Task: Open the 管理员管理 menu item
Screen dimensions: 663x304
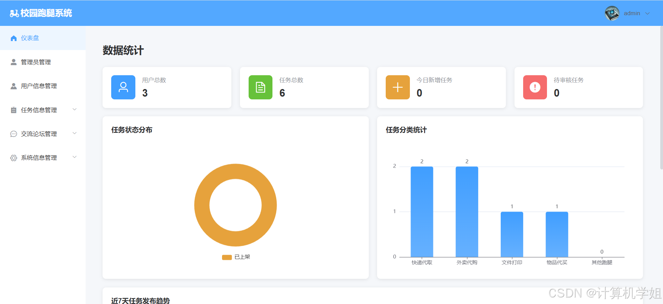Action: (43, 62)
